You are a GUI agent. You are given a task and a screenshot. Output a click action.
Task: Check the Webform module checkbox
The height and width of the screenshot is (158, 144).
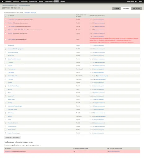pos(5,23)
